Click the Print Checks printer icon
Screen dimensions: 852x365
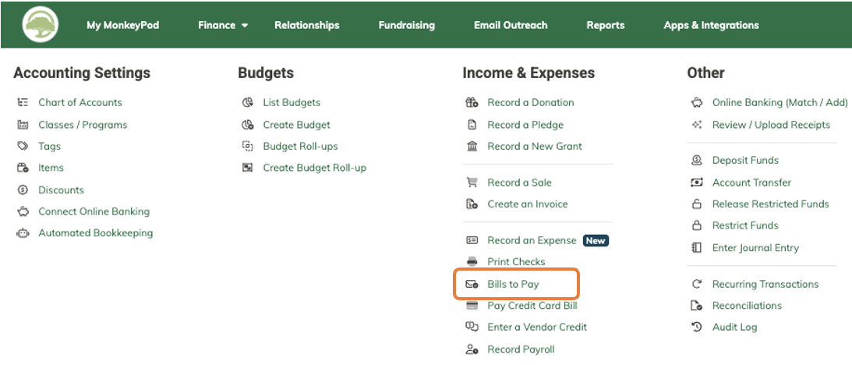(472, 261)
